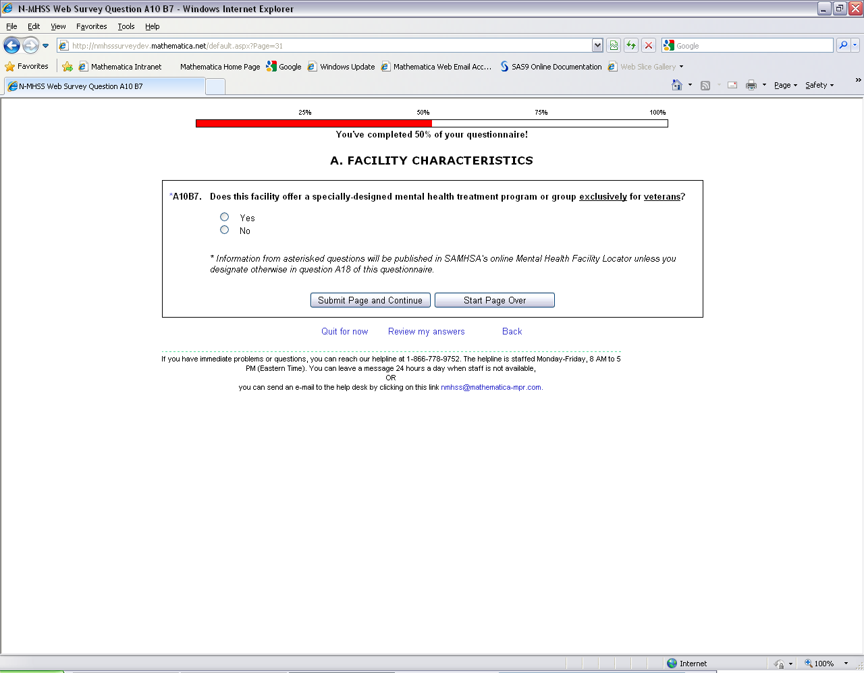
Task: Open the Mathematica Web Email bookmark
Action: click(x=436, y=66)
